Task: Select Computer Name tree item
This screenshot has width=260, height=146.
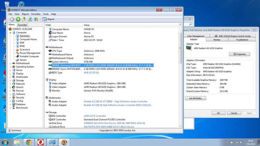Action: point(28,39)
